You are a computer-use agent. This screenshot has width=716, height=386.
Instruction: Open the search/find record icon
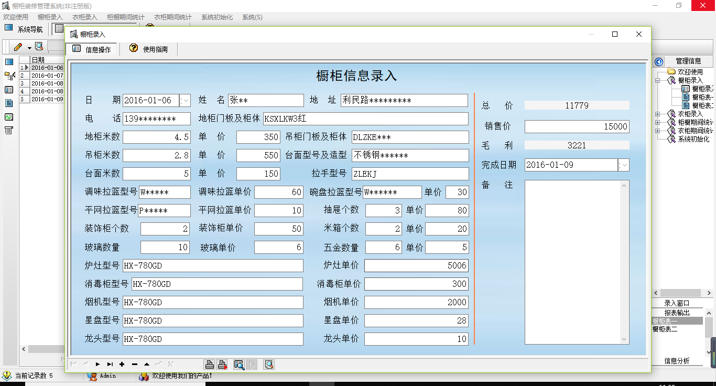239,364
